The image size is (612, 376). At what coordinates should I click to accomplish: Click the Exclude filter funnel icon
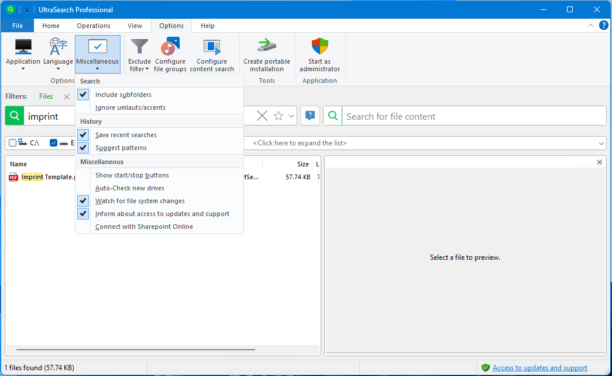(139, 47)
